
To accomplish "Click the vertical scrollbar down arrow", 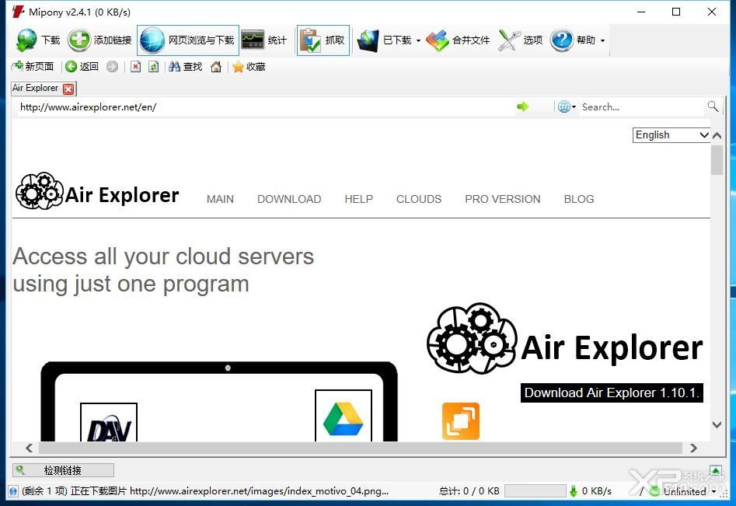I will [x=717, y=425].
